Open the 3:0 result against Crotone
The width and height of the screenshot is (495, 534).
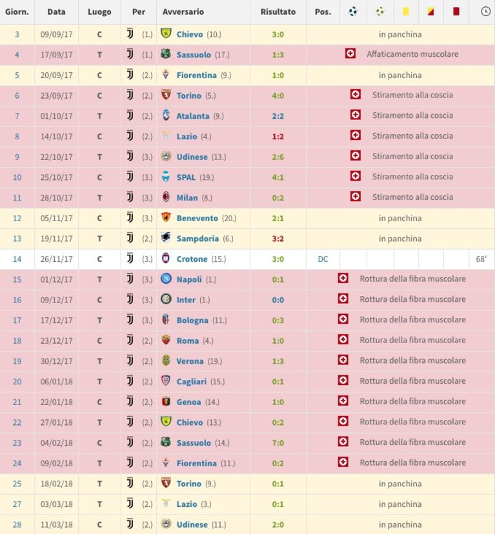click(x=278, y=259)
